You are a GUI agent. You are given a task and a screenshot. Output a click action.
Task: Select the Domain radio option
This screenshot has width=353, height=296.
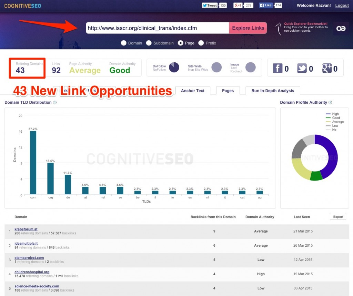point(124,43)
